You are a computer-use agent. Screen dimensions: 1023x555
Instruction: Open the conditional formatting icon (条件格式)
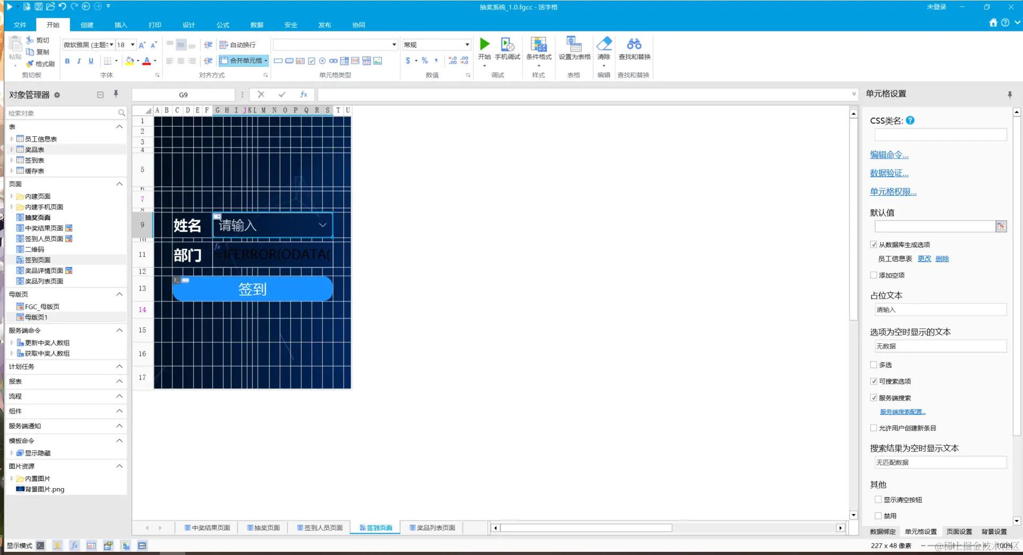(538, 44)
